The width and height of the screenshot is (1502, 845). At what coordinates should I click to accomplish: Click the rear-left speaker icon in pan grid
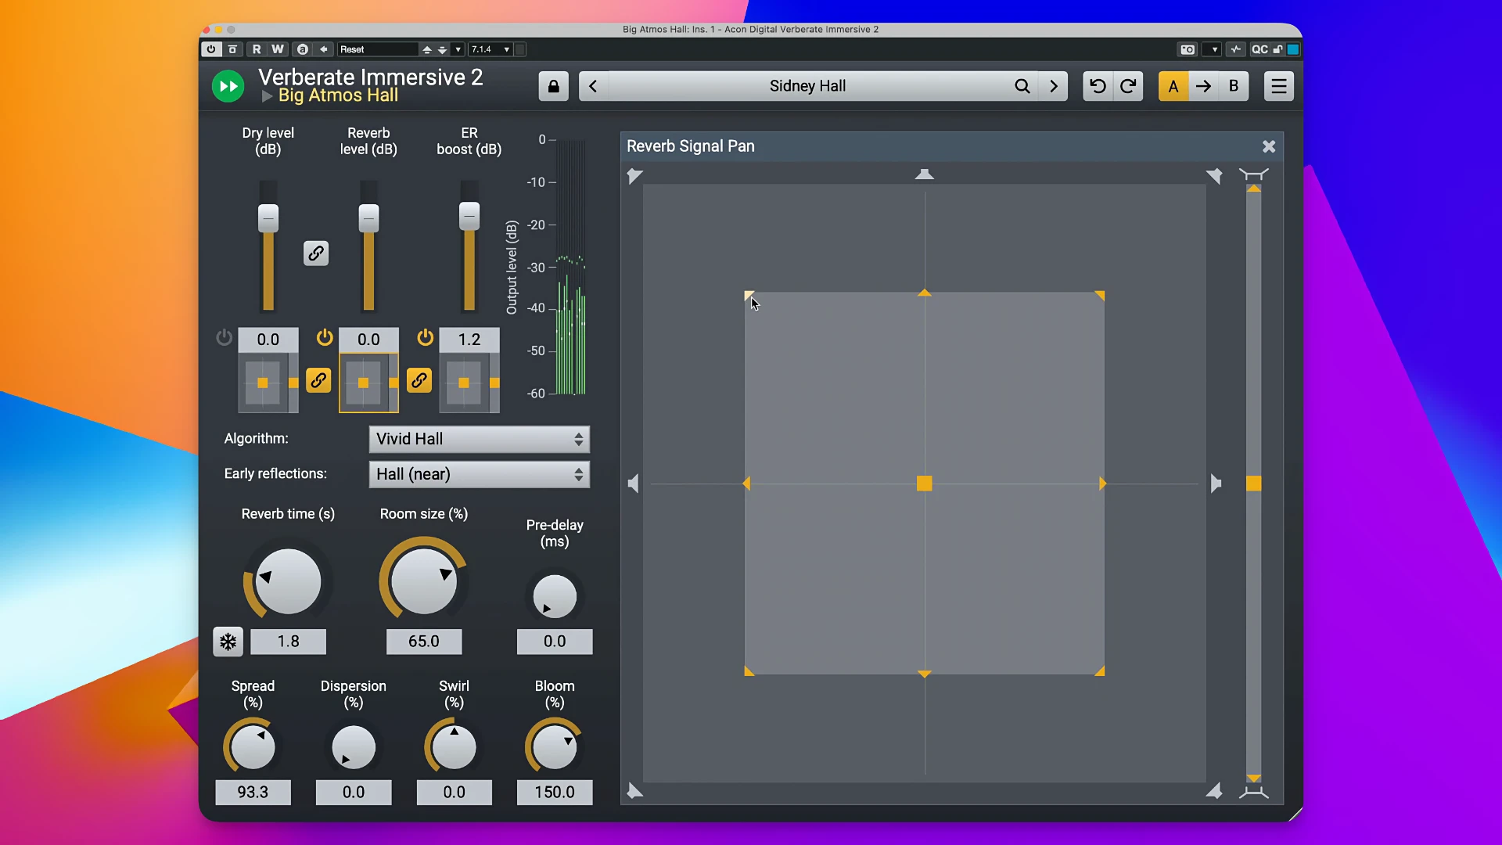634,791
